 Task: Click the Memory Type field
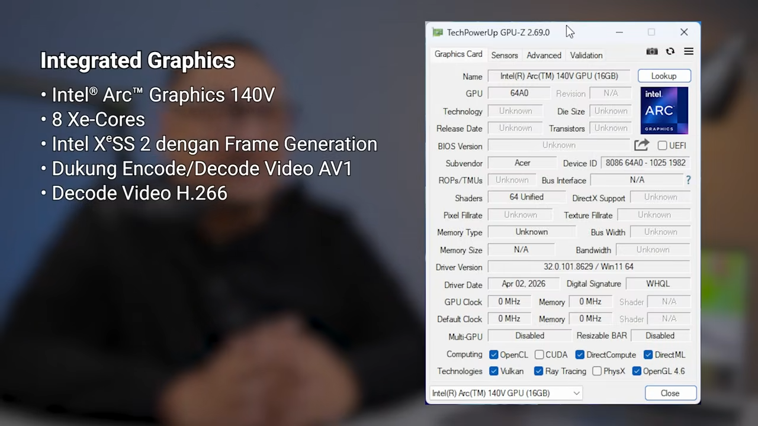click(x=531, y=232)
